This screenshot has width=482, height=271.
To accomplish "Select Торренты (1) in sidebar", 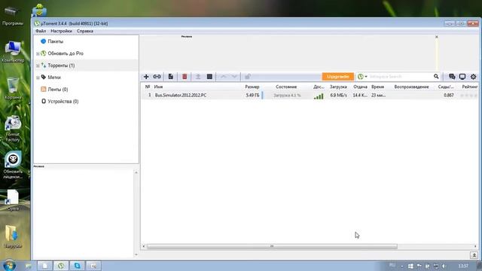I will [x=61, y=65].
